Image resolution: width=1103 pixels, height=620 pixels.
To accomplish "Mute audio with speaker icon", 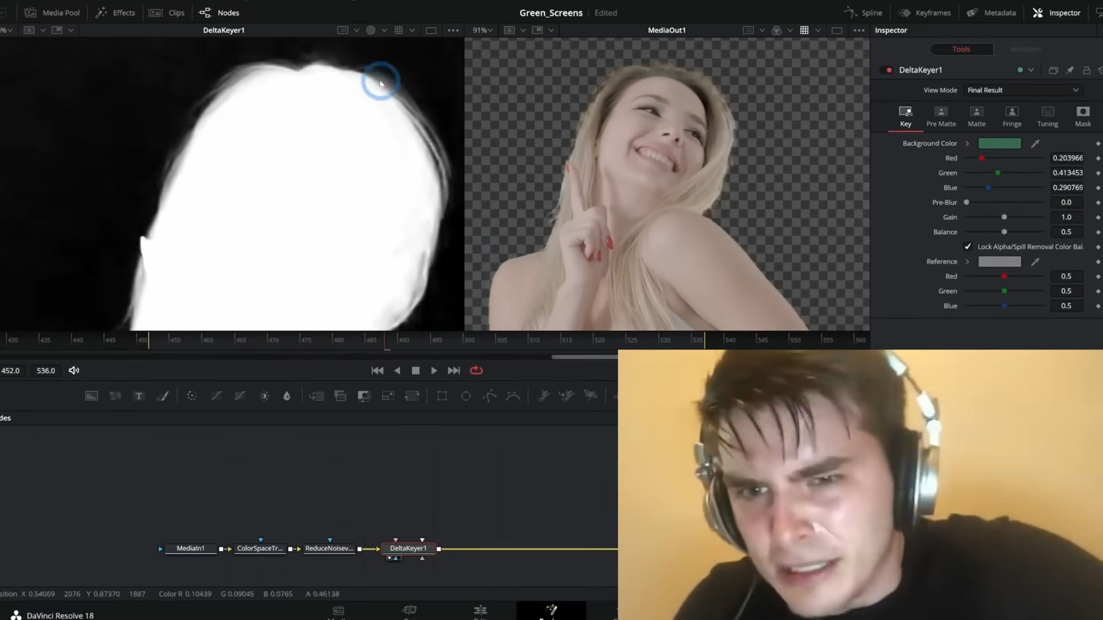I will point(74,371).
